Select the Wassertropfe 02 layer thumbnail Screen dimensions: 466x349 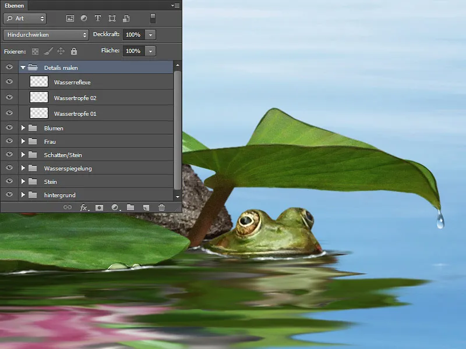point(39,97)
